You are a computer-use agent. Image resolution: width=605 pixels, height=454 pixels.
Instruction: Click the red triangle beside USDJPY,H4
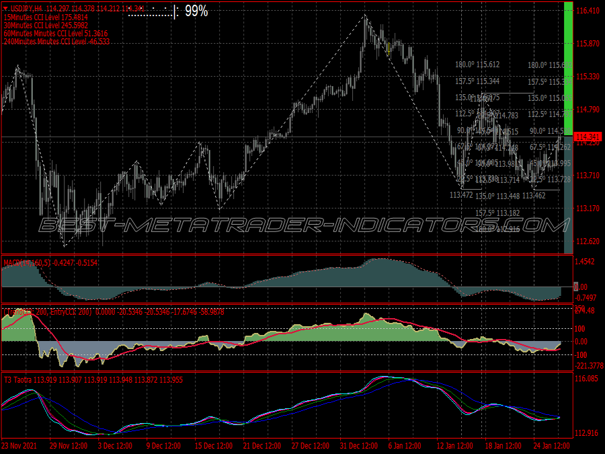[5, 9]
